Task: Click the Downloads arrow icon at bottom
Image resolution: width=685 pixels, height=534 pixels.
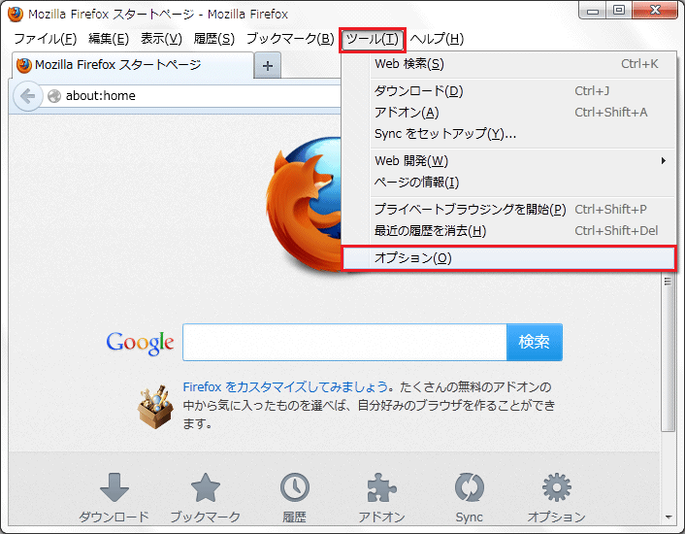Action: [114, 488]
